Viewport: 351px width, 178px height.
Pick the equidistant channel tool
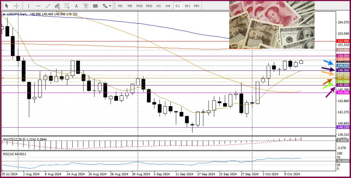click(57, 6)
